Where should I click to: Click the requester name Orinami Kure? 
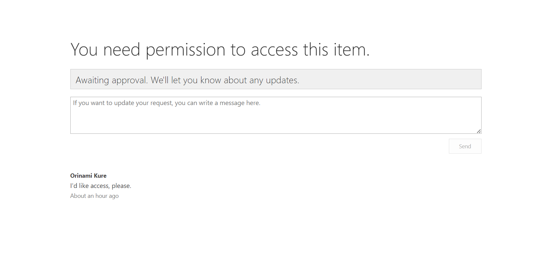(88, 176)
